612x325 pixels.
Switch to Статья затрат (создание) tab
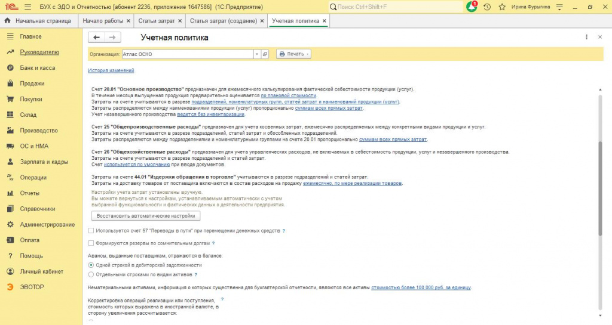pos(224,21)
